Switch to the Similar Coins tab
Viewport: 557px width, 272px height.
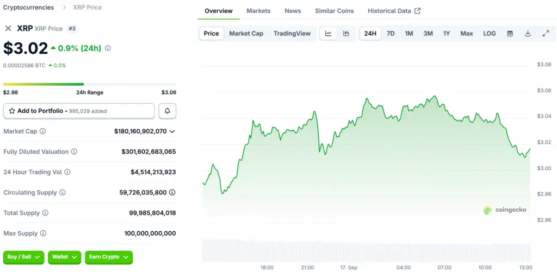pyautogui.click(x=334, y=11)
